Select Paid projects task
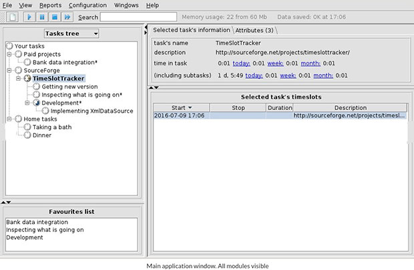Screen dimensions: 414x270 coord(42,54)
